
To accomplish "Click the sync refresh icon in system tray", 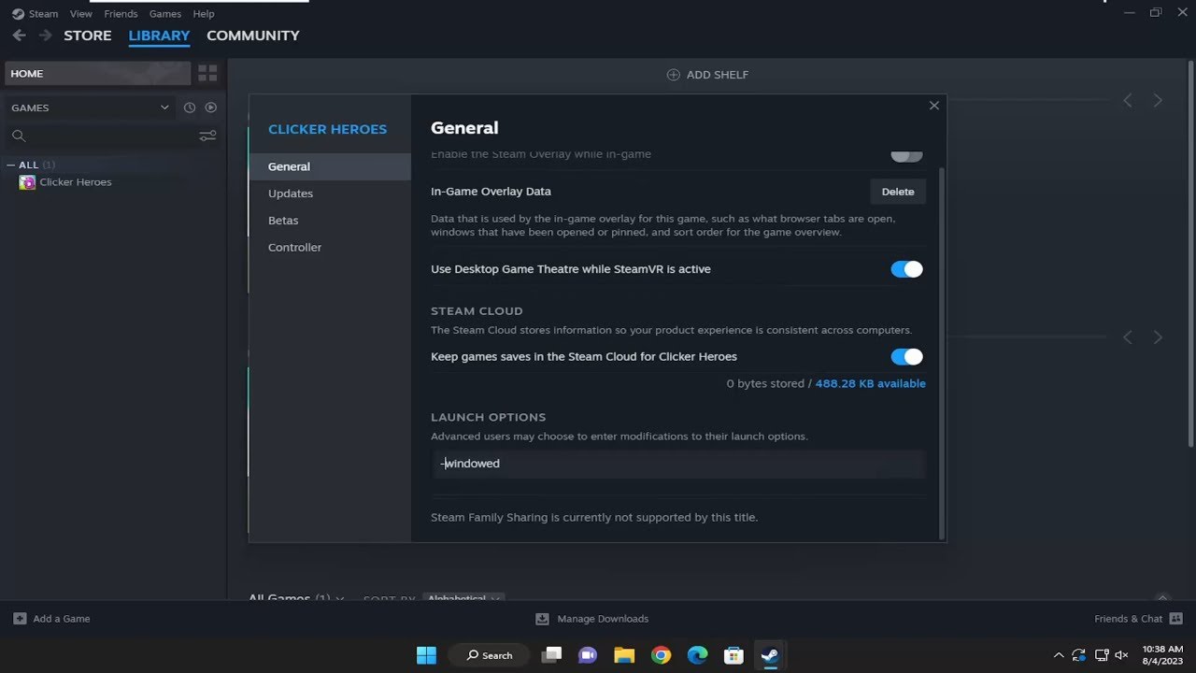I will (x=1079, y=655).
